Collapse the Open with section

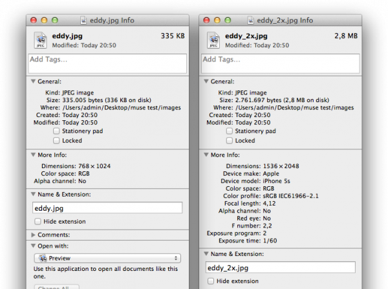coord(34,245)
